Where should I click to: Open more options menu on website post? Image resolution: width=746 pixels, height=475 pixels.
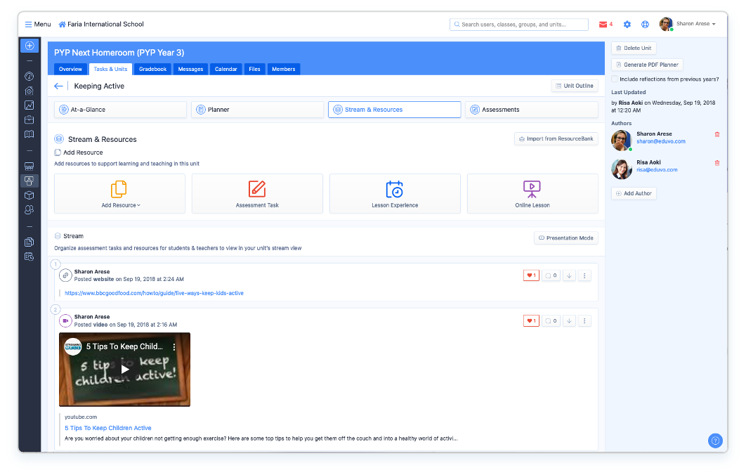(584, 275)
